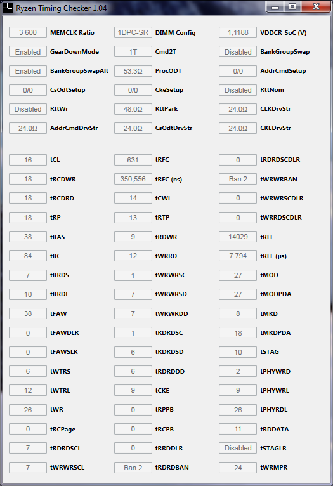Click the Ryzen Timing Checker app icon
Screen dimensions: 333x486
click(x=8, y=8)
